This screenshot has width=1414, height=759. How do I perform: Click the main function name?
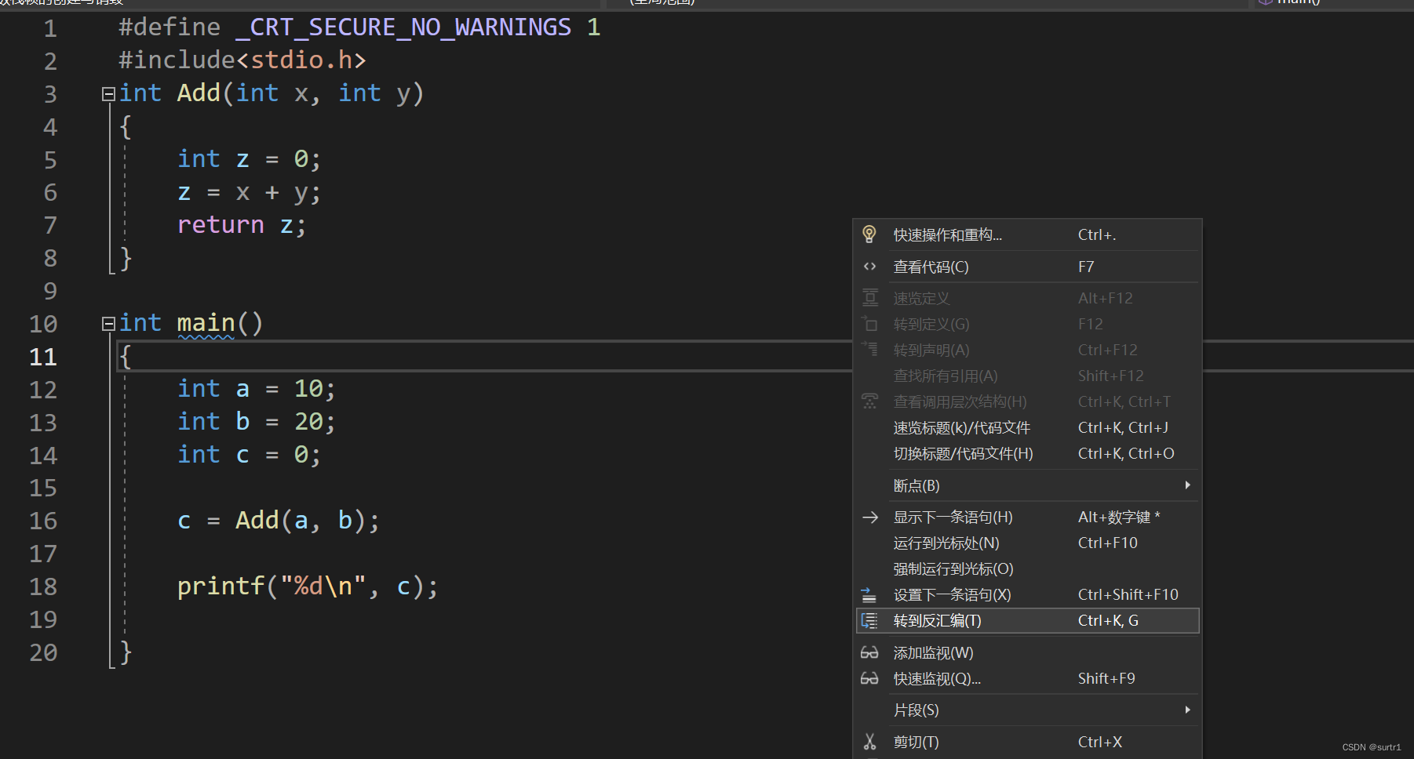point(206,323)
